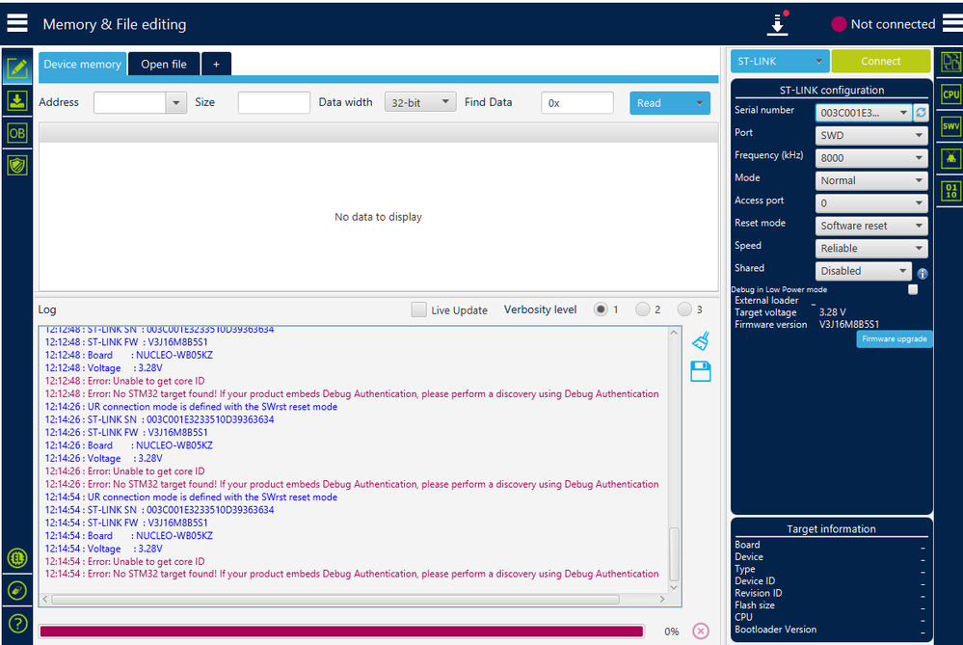Screen dimensions: 963x645
Task: Open the hamburger menu
Action: pyautogui.click(x=16, y=22)
